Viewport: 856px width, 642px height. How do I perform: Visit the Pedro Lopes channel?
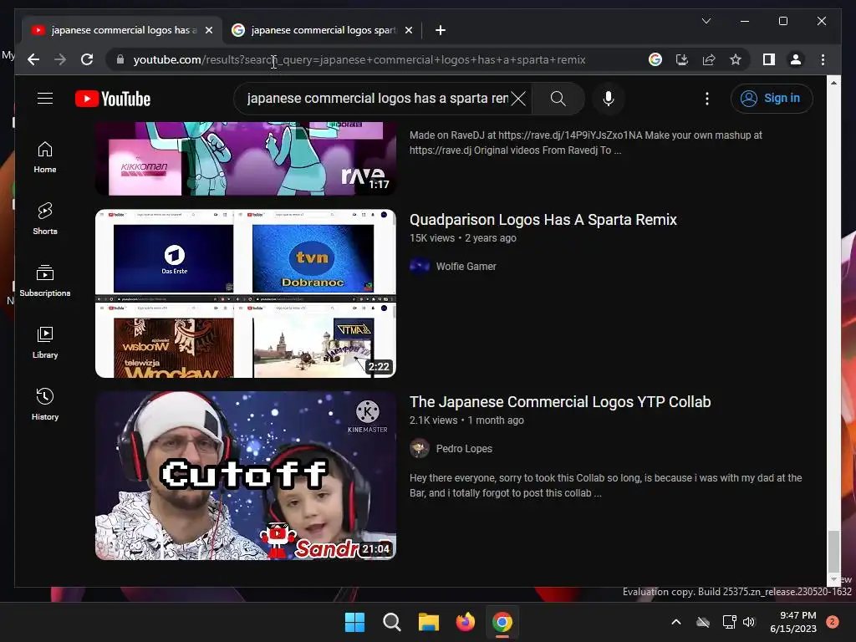click(464, 449)
